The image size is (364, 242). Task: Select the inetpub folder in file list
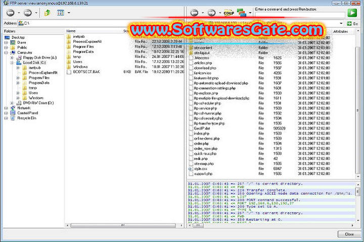coord(79,37)
